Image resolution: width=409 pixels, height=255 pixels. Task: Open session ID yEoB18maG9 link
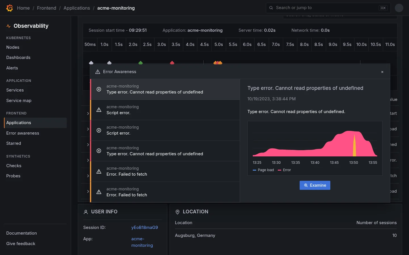(x=145, y=228)
